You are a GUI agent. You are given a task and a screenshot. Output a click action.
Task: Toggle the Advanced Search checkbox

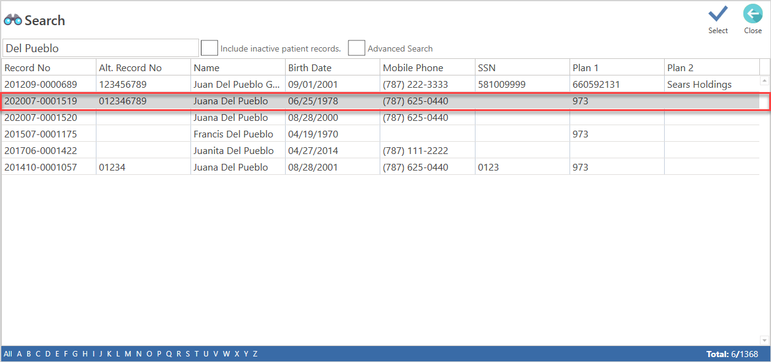[356, 48]
